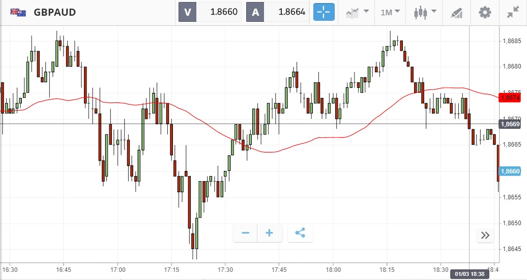Expand the 1M timeframe selector

390,12
